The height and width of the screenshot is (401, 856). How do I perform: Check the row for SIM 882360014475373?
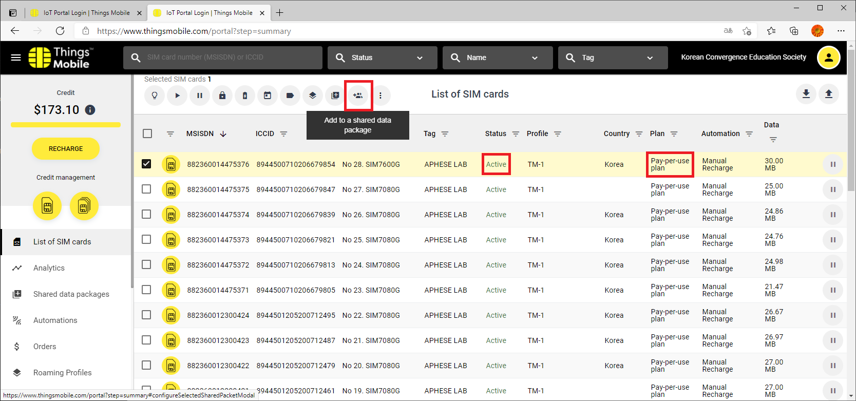coord(146,239)
